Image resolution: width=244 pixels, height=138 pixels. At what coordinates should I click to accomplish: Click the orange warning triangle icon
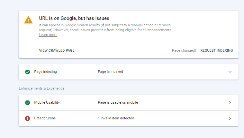(28, 20)
